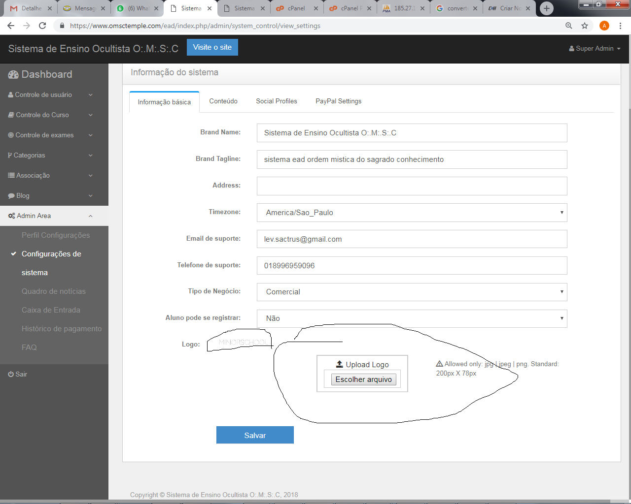Open Quadro de notícias link

coord(54,291)
